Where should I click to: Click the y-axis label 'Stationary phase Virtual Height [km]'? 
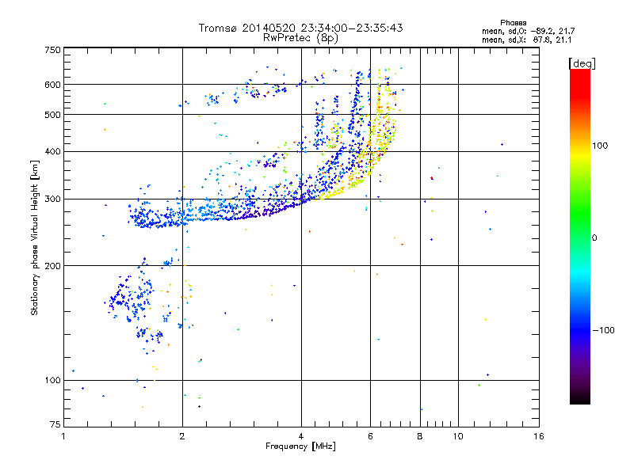pyautogui.click(x=34, y=238)
